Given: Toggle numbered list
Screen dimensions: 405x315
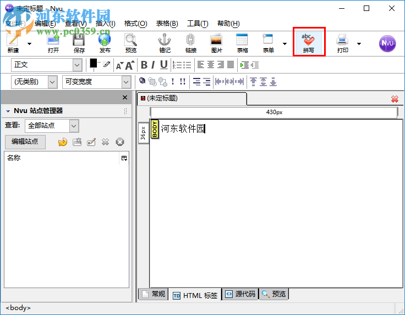Looking at the screenshot, I should 177,65.
